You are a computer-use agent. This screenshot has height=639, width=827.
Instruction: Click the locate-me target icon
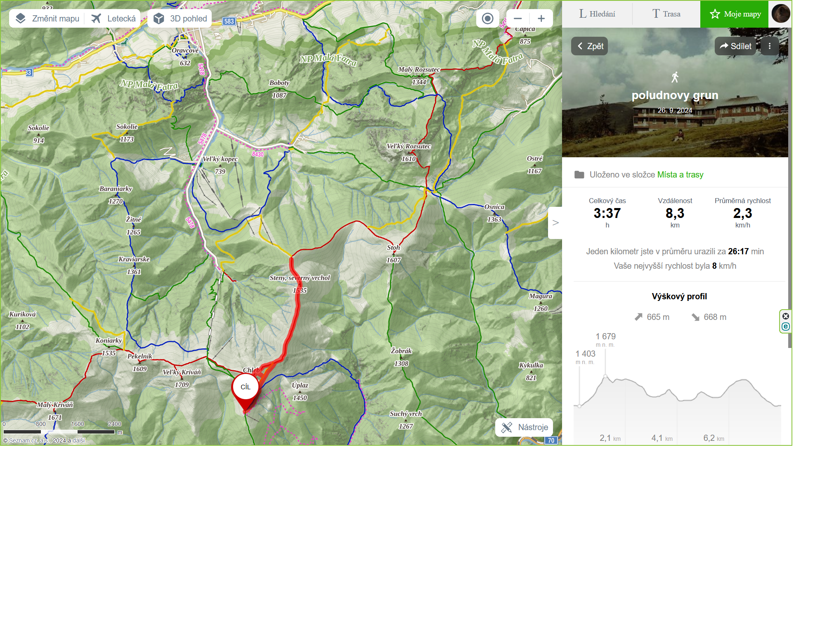tap(487, 19)
